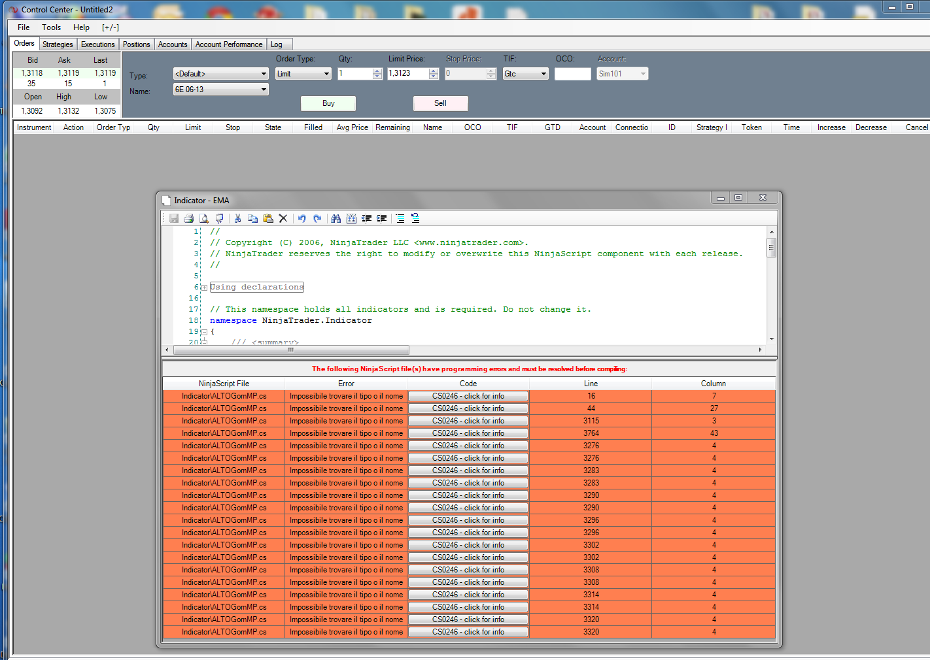Open the Order Type dropdown set to Limit

tap(303, 74)
